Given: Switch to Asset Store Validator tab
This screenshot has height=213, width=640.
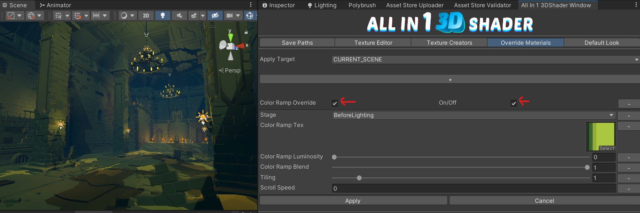Looking at the screenshot, I should coord(483,5).
